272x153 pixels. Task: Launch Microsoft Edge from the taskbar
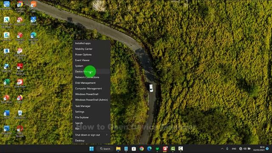click(149, 149)
